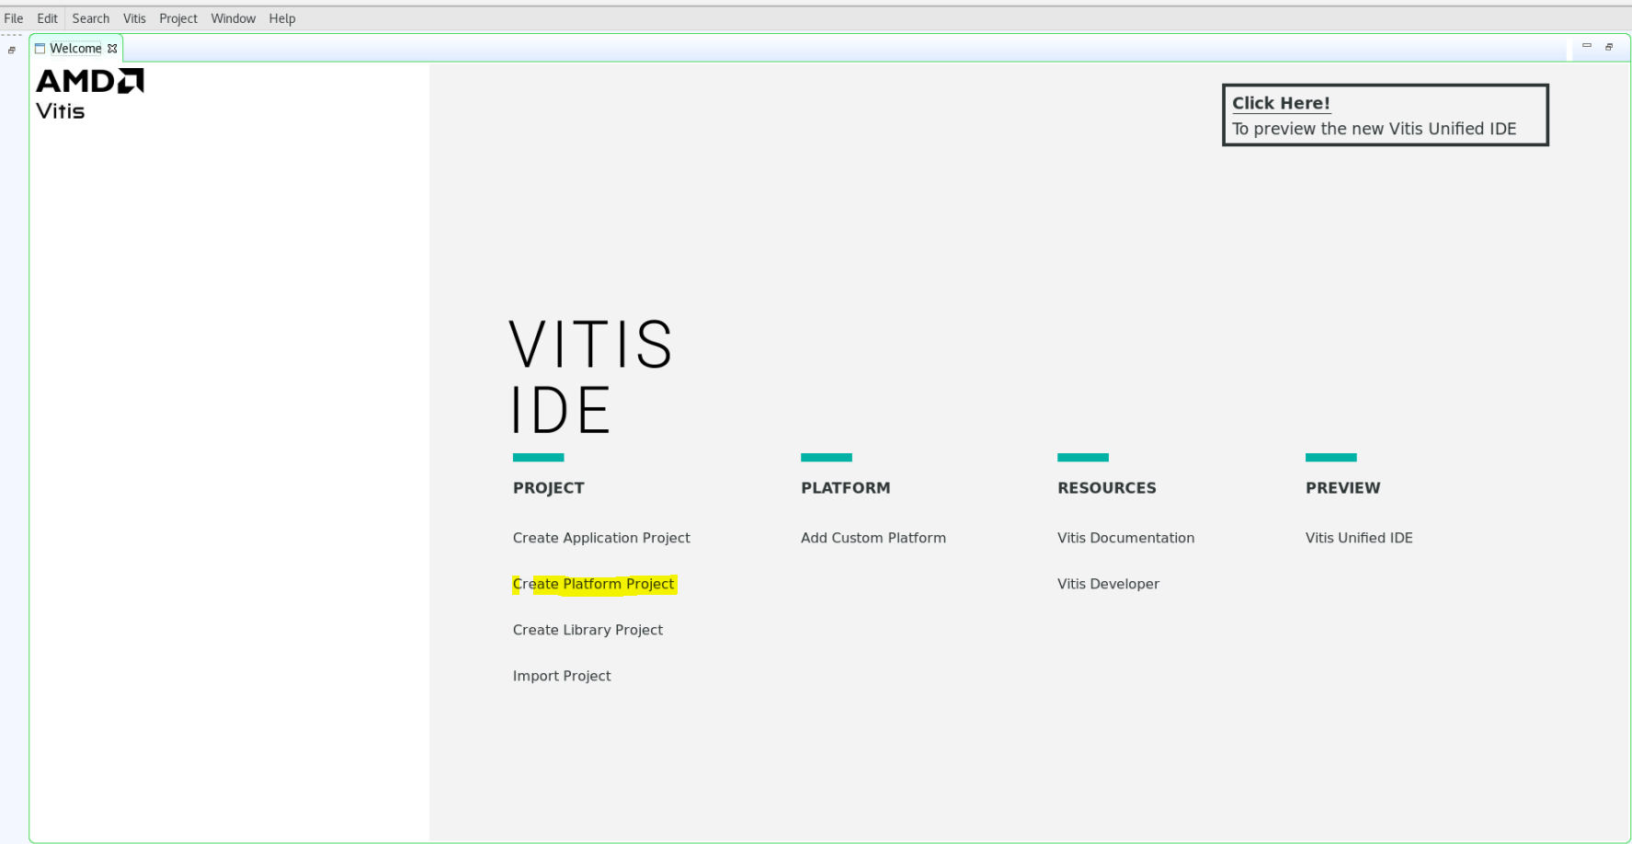Click the AMD Vitis logo
The image size is (1632, 844).
[89, 94]
